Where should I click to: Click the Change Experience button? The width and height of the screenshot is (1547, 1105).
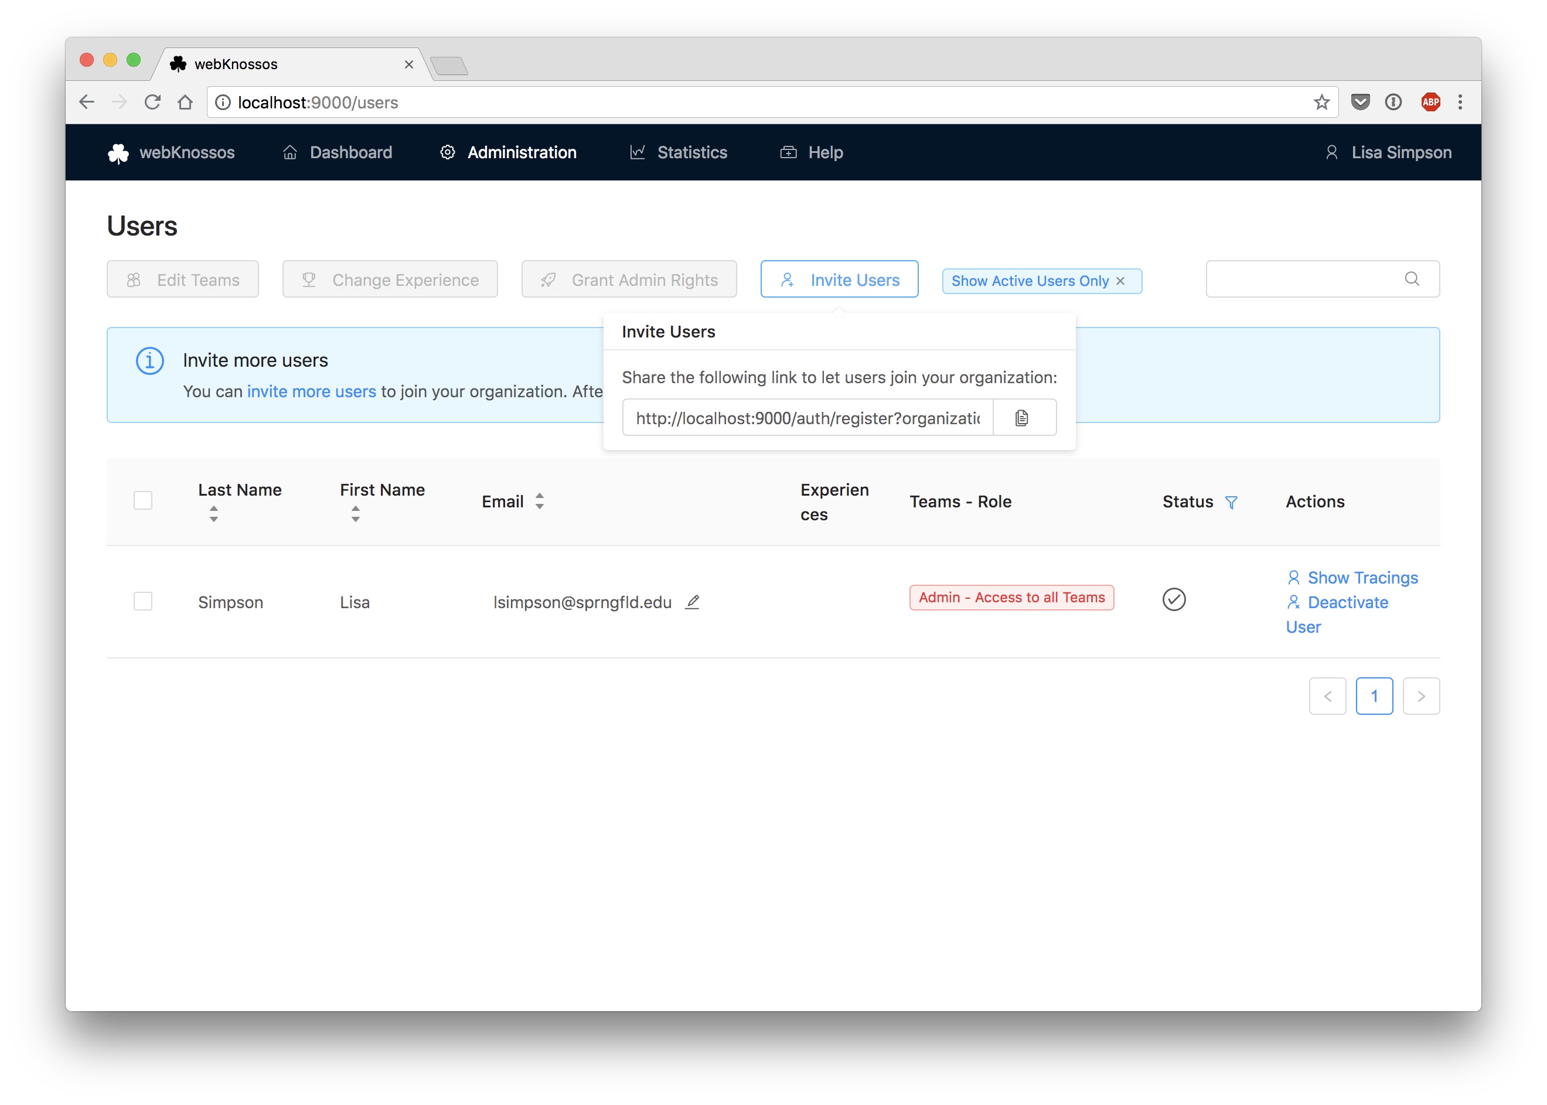click(390, 279)
